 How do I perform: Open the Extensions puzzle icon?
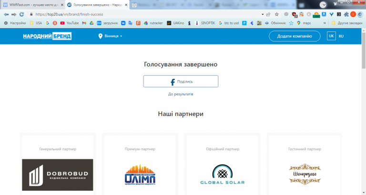[x=346, y=14]
